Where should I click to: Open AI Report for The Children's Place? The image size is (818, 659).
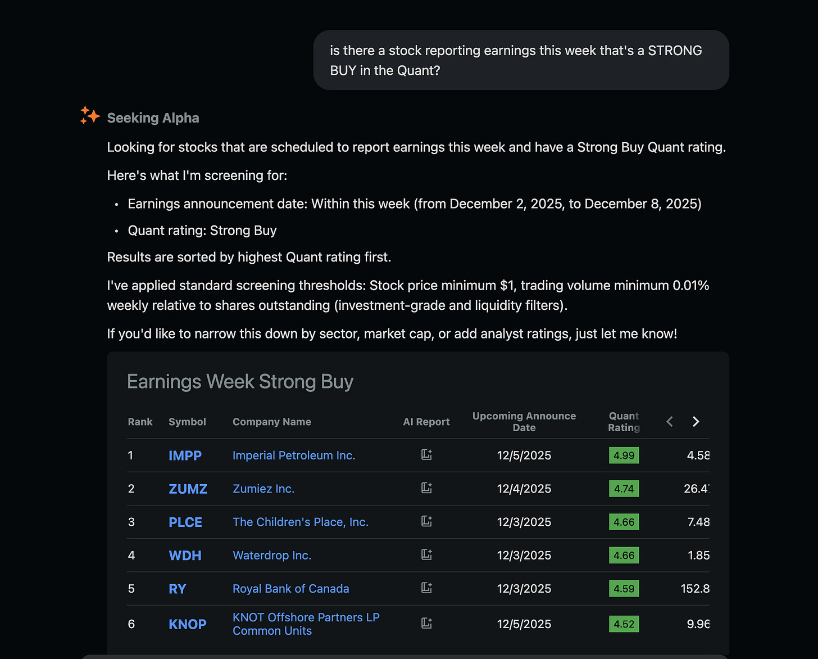[x=426, y=521]
